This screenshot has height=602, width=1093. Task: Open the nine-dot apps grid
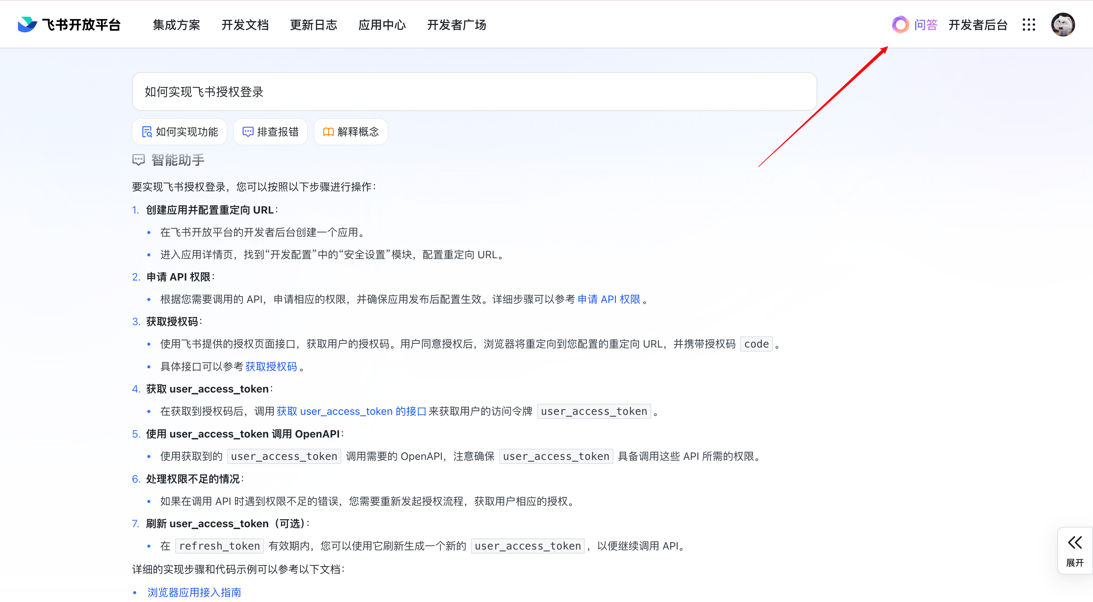click(1029, 25)
